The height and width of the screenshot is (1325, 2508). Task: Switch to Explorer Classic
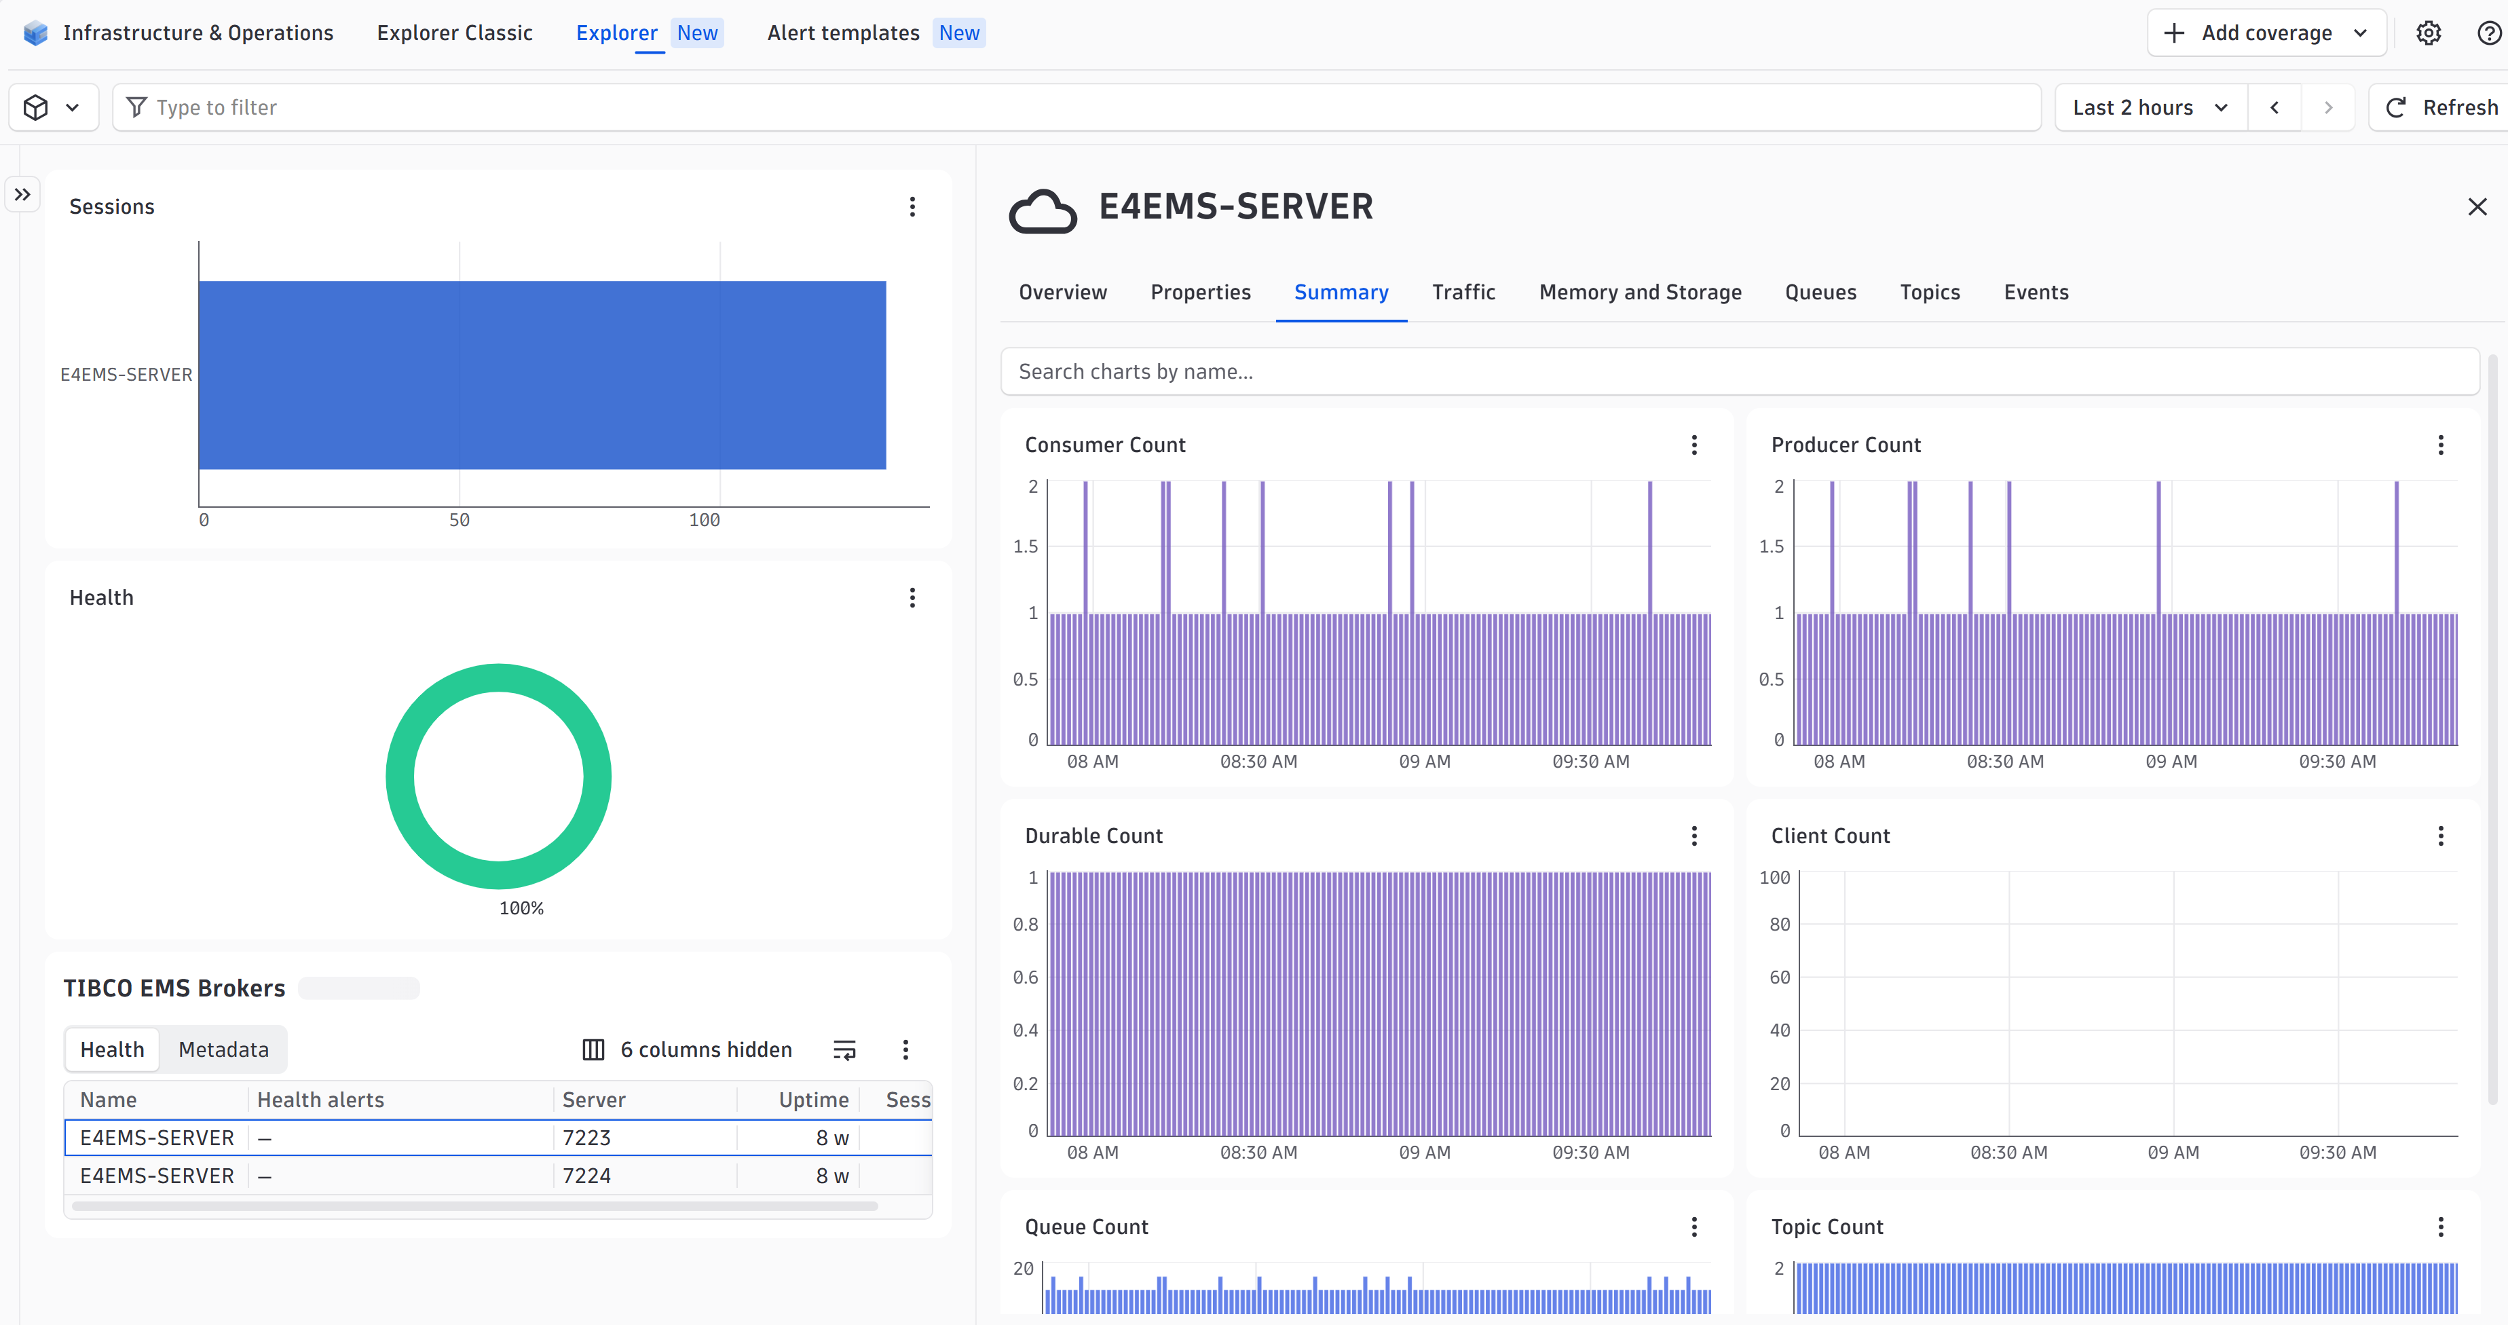(x=455, y=33)
